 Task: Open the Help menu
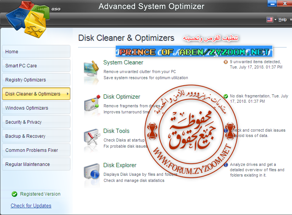(x=282, y=19)
